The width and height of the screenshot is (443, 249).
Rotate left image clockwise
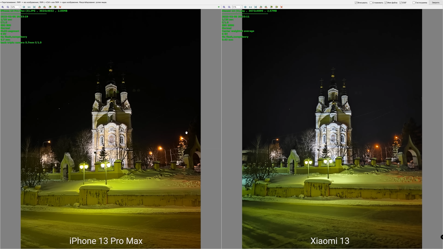[45, 7]
